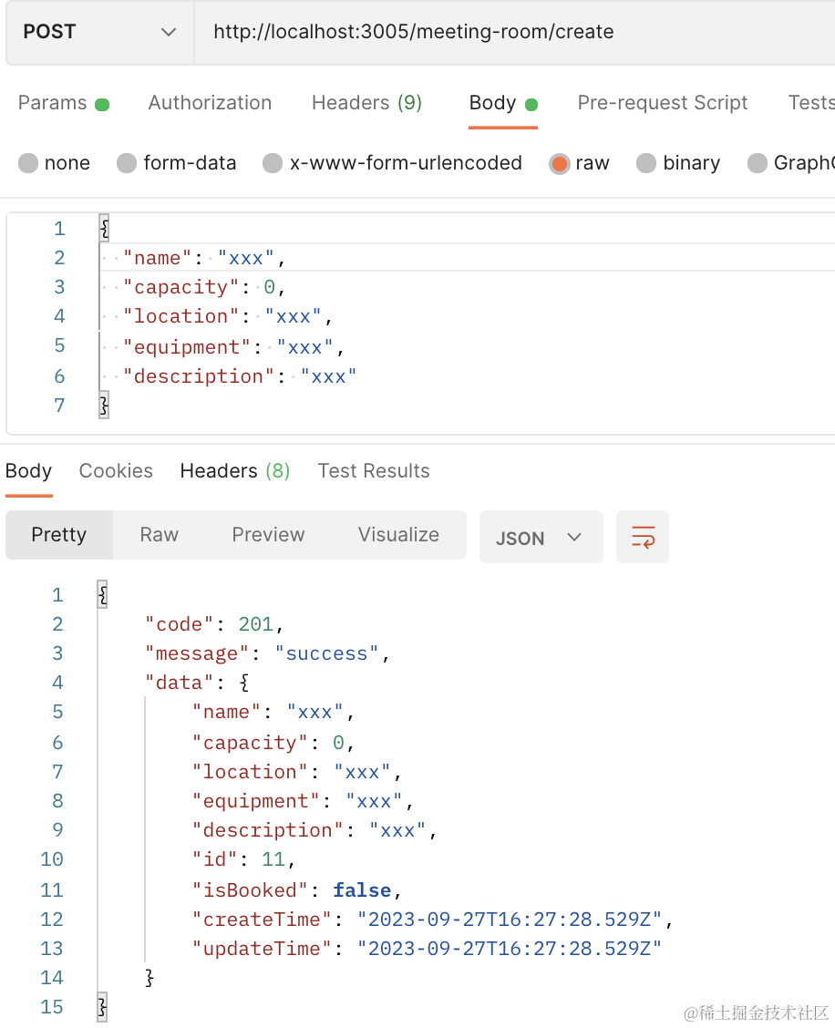Click the wrap lines icon in response toolbar
835x1028 pixels.
point(643,537)
